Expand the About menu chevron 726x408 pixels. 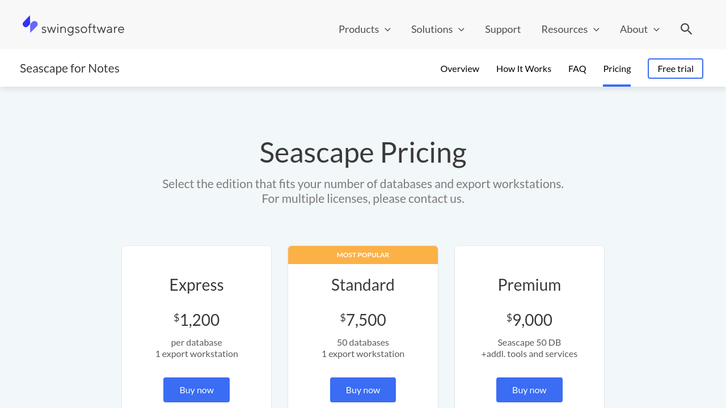(657, 29)
